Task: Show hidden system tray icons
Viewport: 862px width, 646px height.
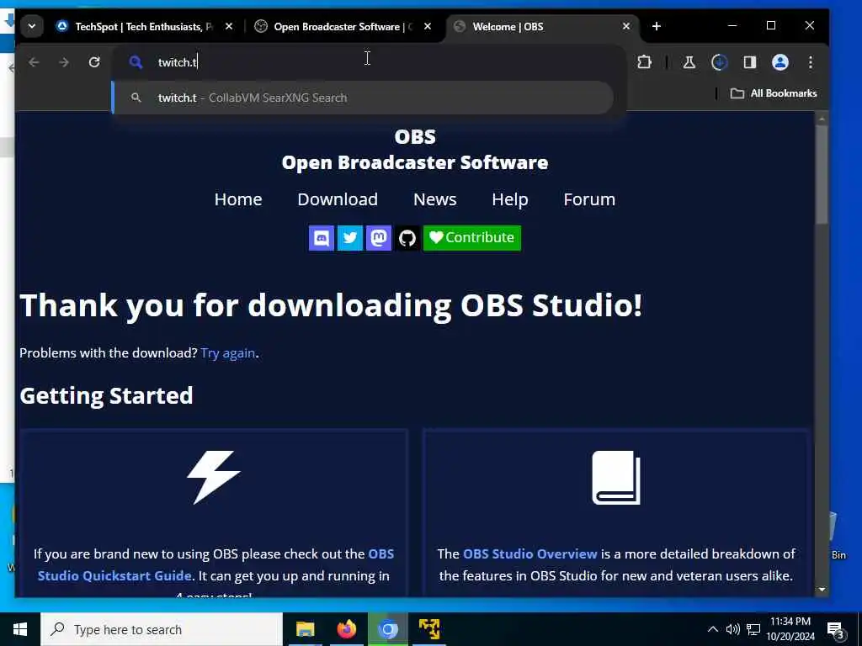Action: 712,629
